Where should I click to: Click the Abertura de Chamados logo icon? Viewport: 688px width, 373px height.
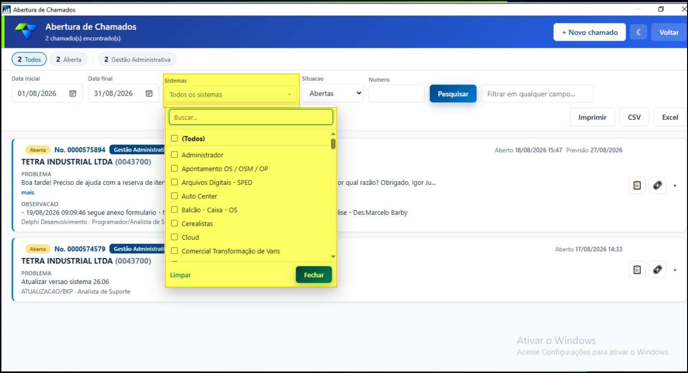point(26,31)
